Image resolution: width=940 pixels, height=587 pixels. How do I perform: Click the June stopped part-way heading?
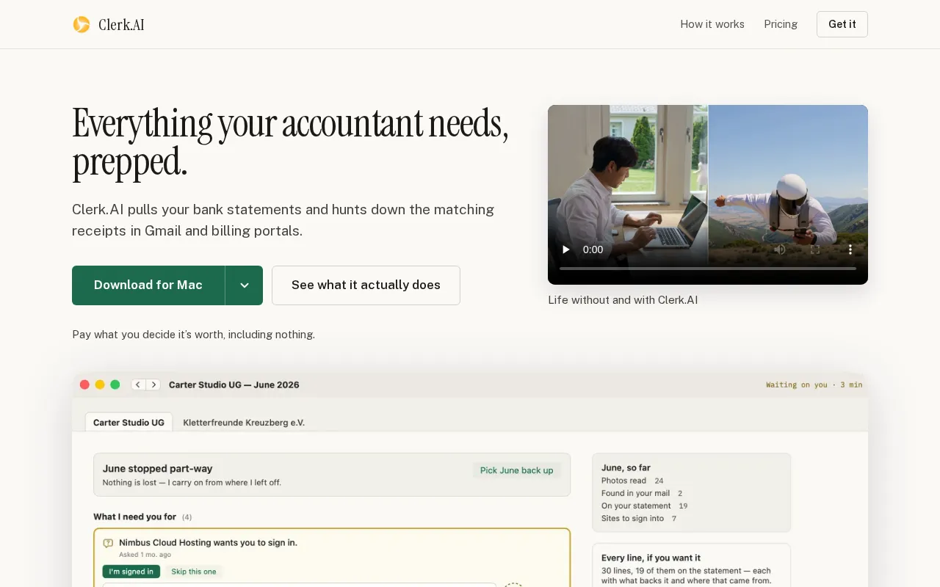click(x=157, y=468)
